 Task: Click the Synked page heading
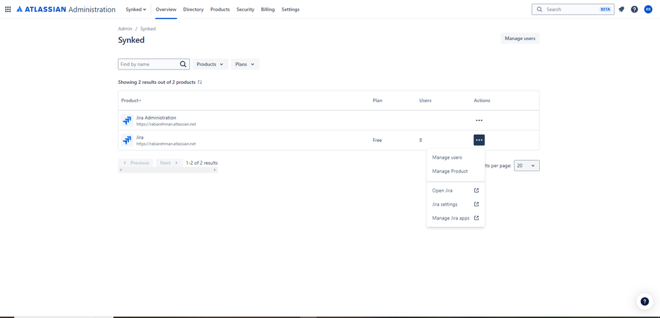pyautogui.click(x=132, y=40)
